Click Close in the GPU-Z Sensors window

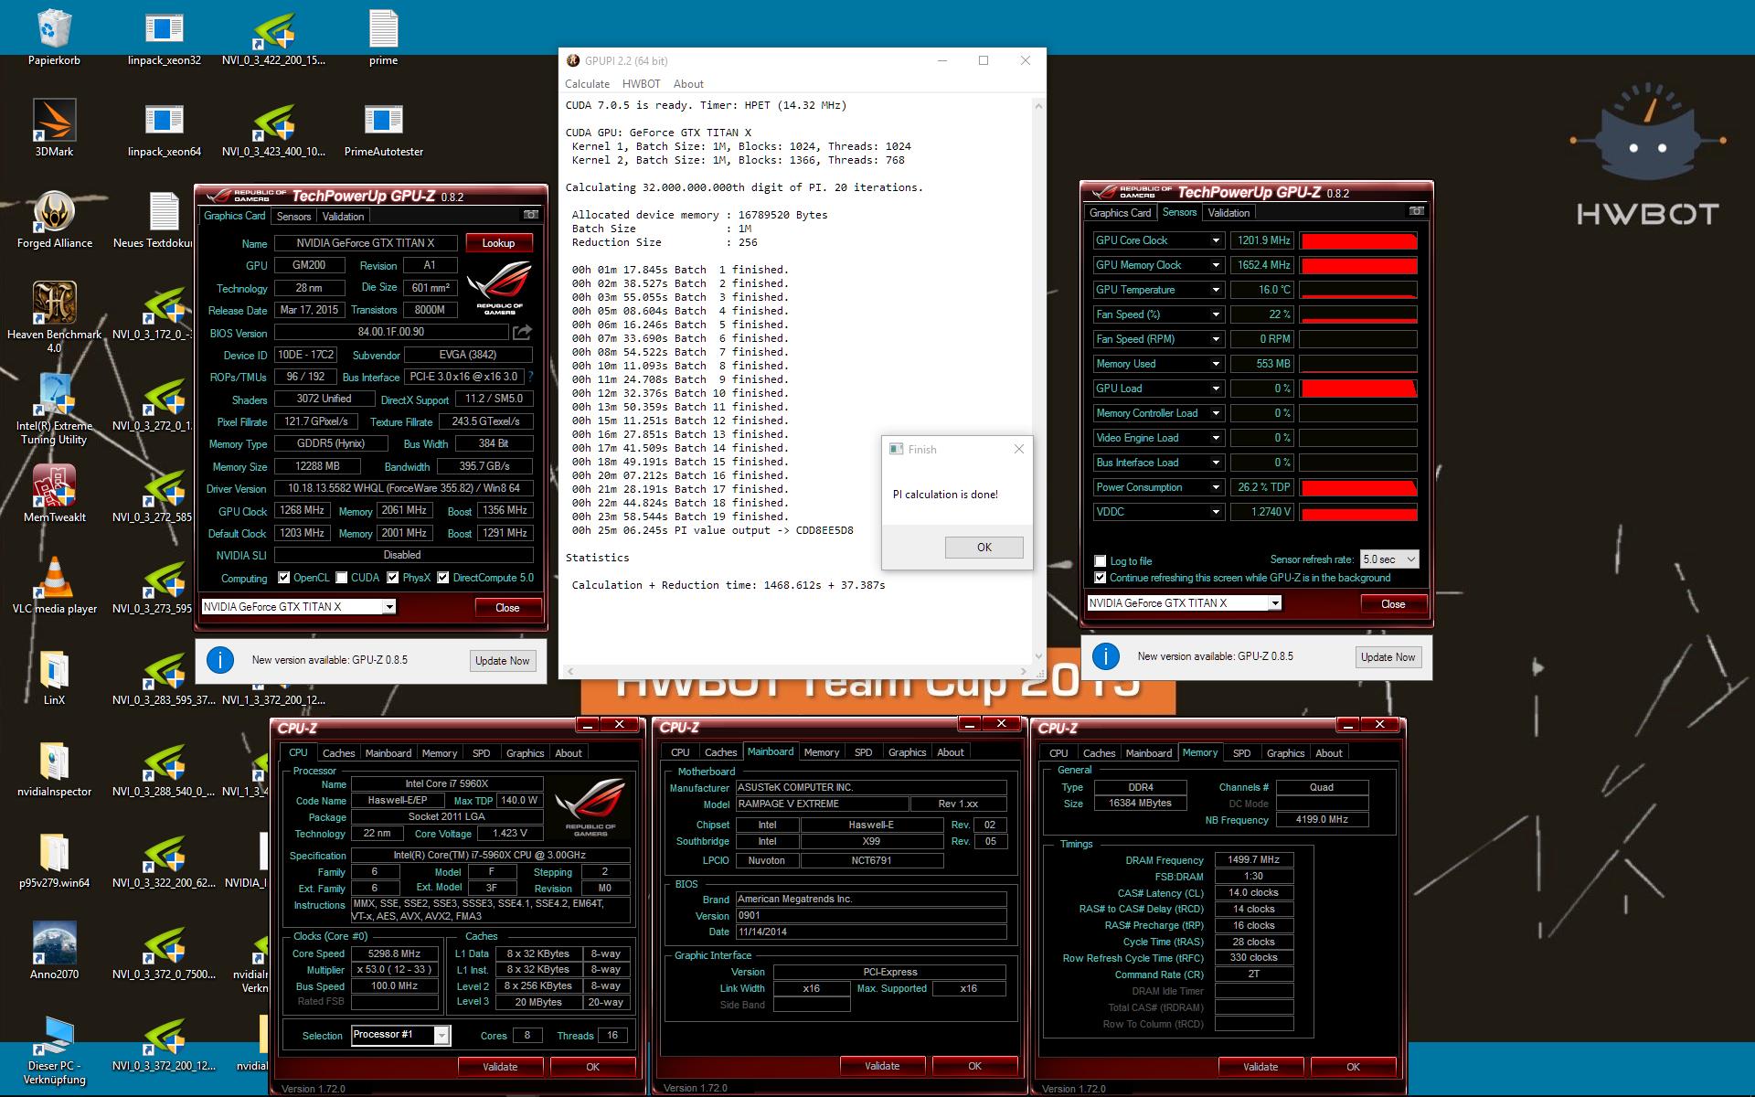(x=1393, y=604)
